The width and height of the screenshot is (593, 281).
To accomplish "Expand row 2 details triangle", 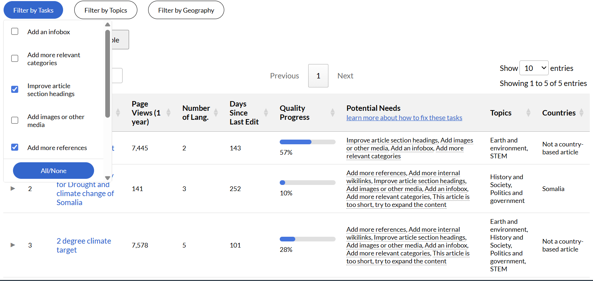I will click(x=13, y=189).
